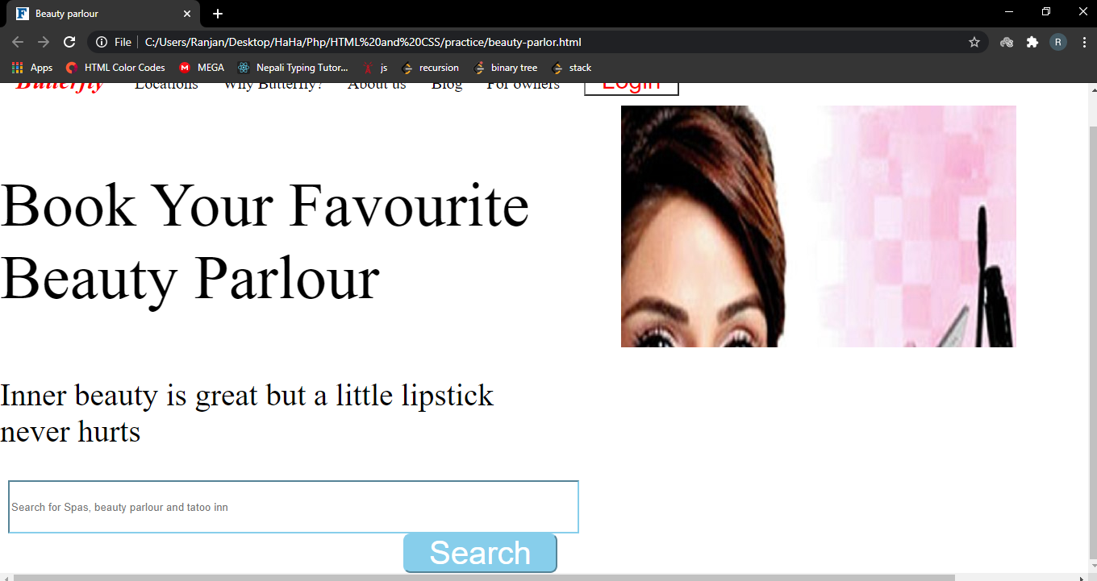Open Nepali Typing Tutor bookmark
The image size is (1097, 581).
(293, 68)
